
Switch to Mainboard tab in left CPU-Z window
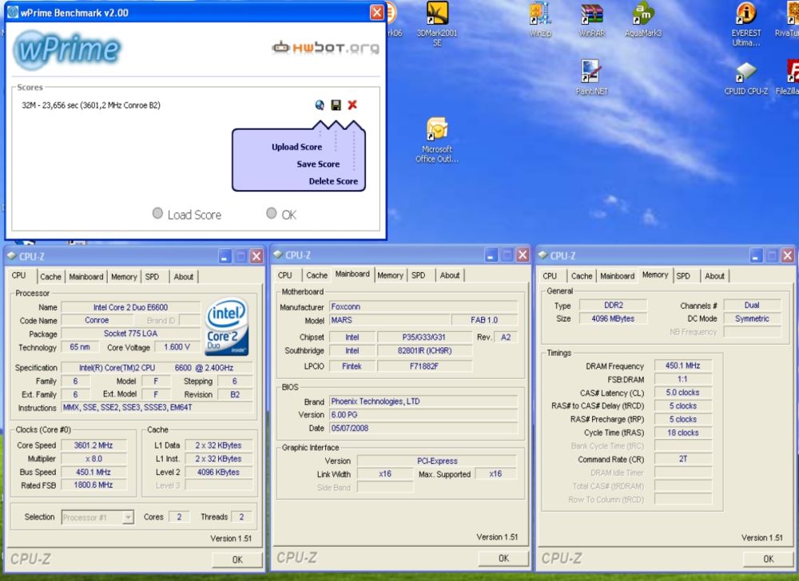(86, 277)
